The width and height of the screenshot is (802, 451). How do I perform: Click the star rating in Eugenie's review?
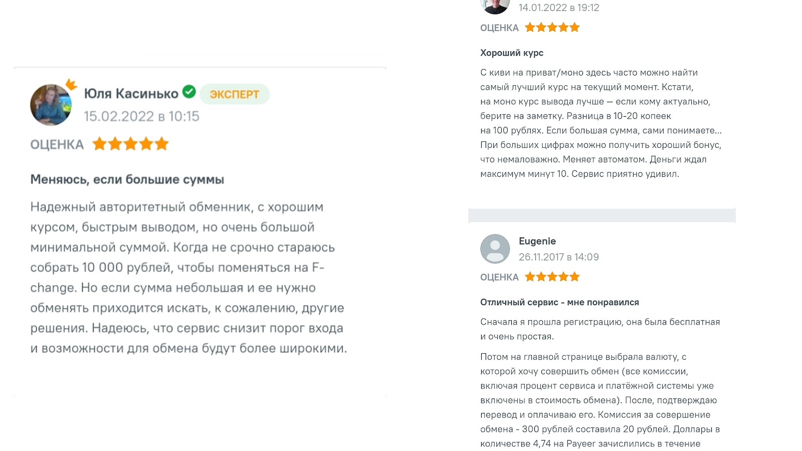pos(552,277)
